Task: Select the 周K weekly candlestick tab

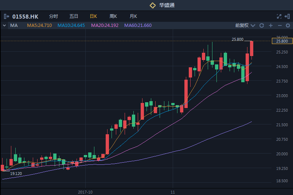Action: point(113,16)
